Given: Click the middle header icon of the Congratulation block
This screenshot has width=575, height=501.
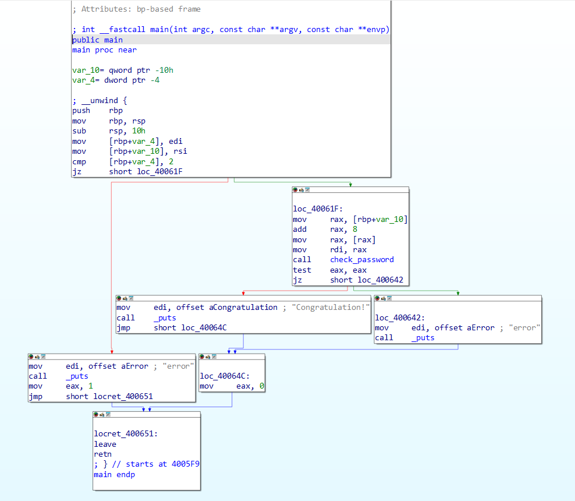Looking at the screenshot, I should (125, 298).
